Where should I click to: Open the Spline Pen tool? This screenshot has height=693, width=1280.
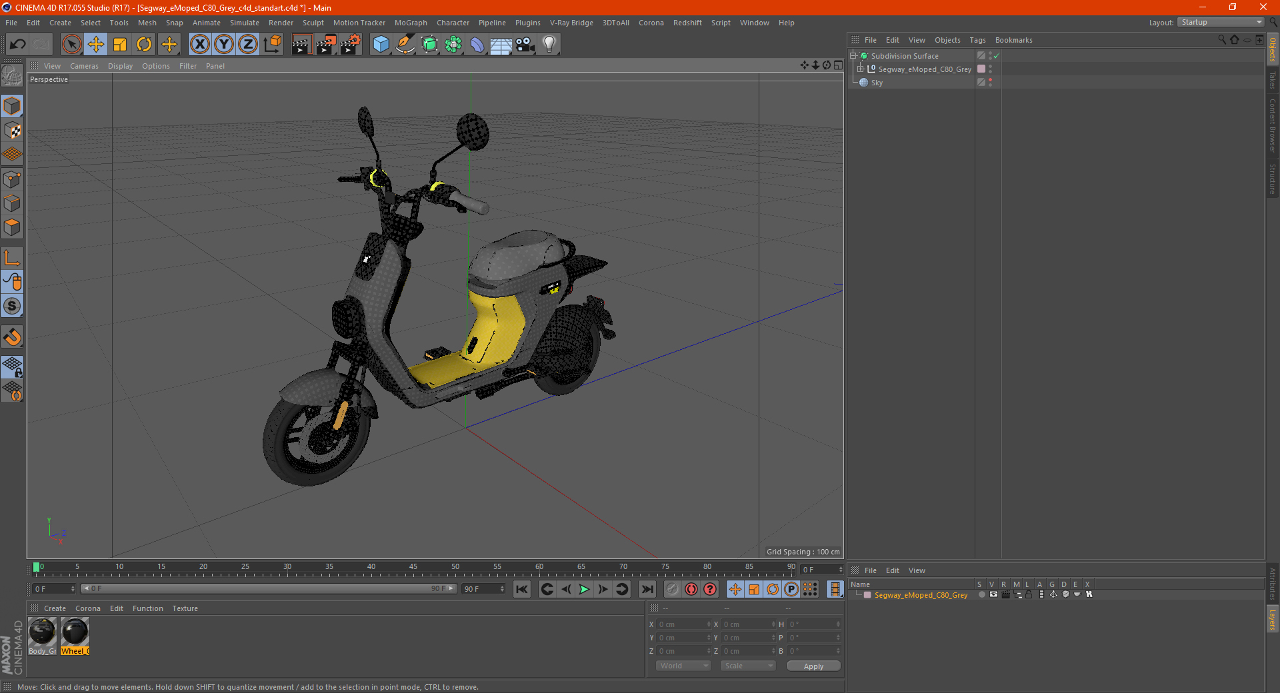tap(405, 45)
